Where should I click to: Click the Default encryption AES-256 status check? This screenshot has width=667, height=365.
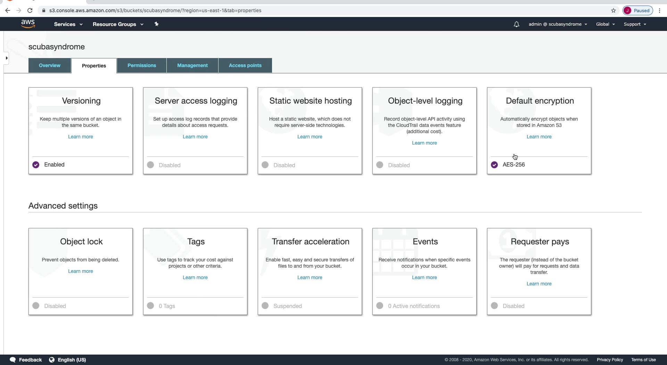pyautogui.click(x=494, y=165)
